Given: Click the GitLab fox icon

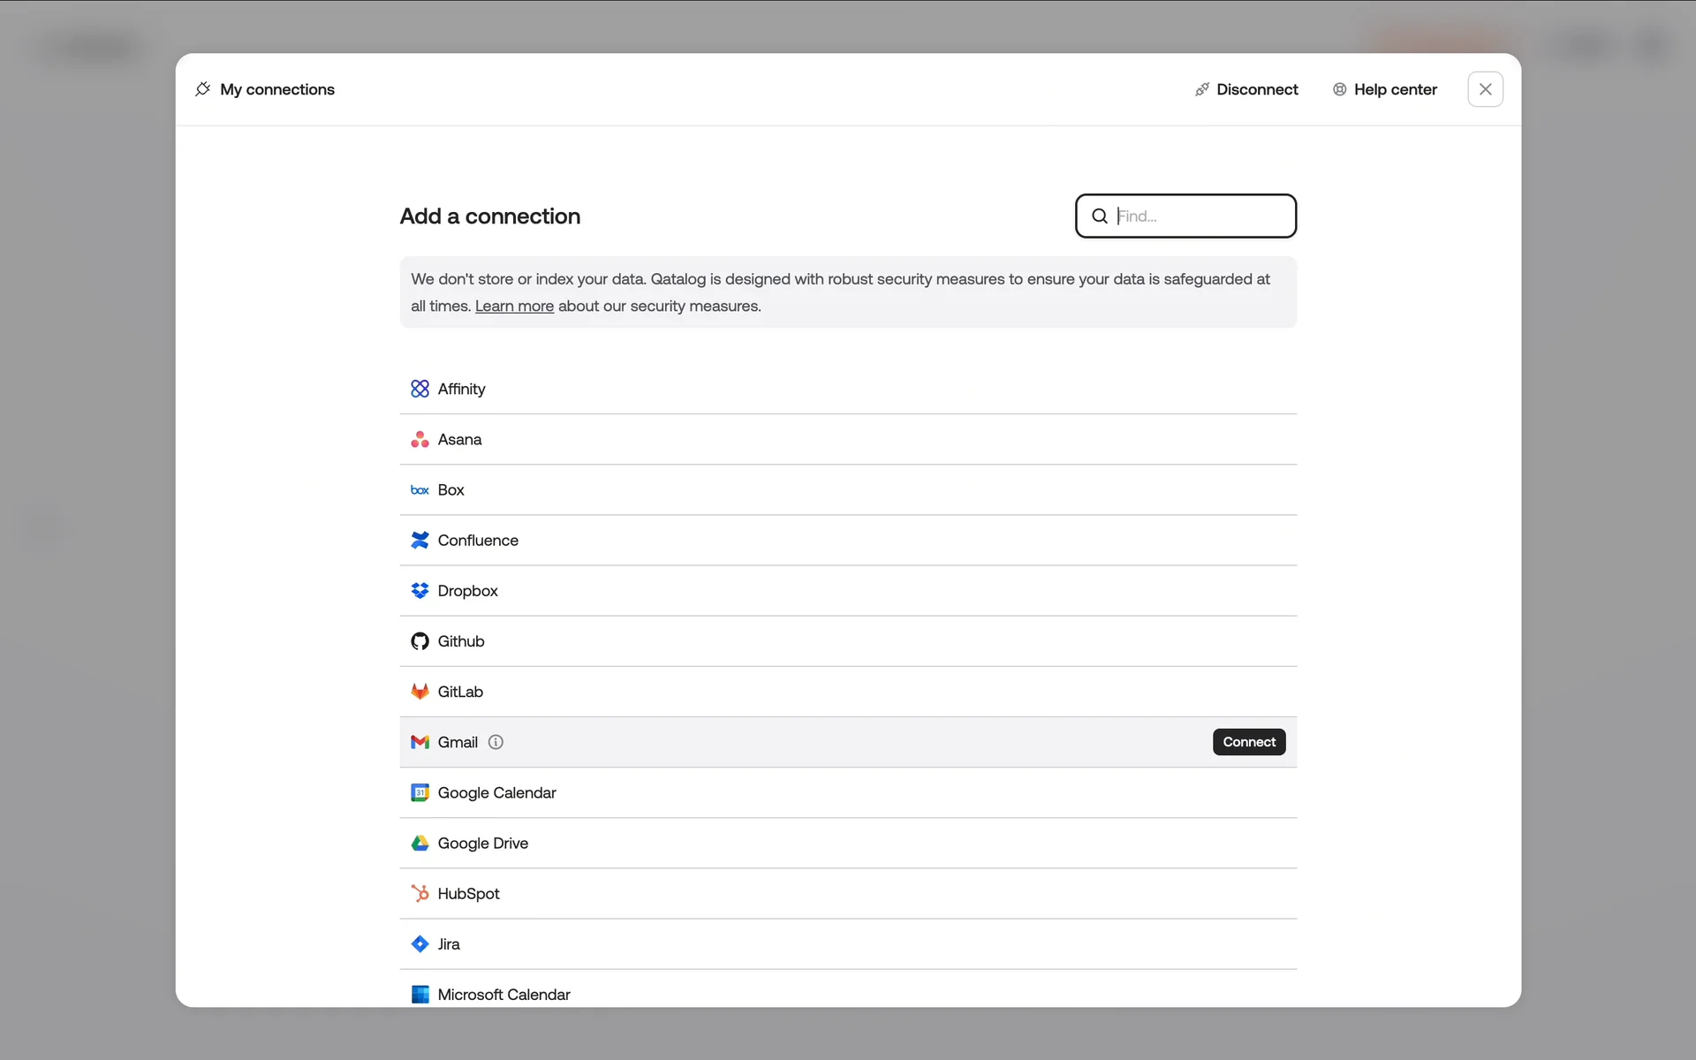Looking at the screenshot, I should click(x=420, y=692).
